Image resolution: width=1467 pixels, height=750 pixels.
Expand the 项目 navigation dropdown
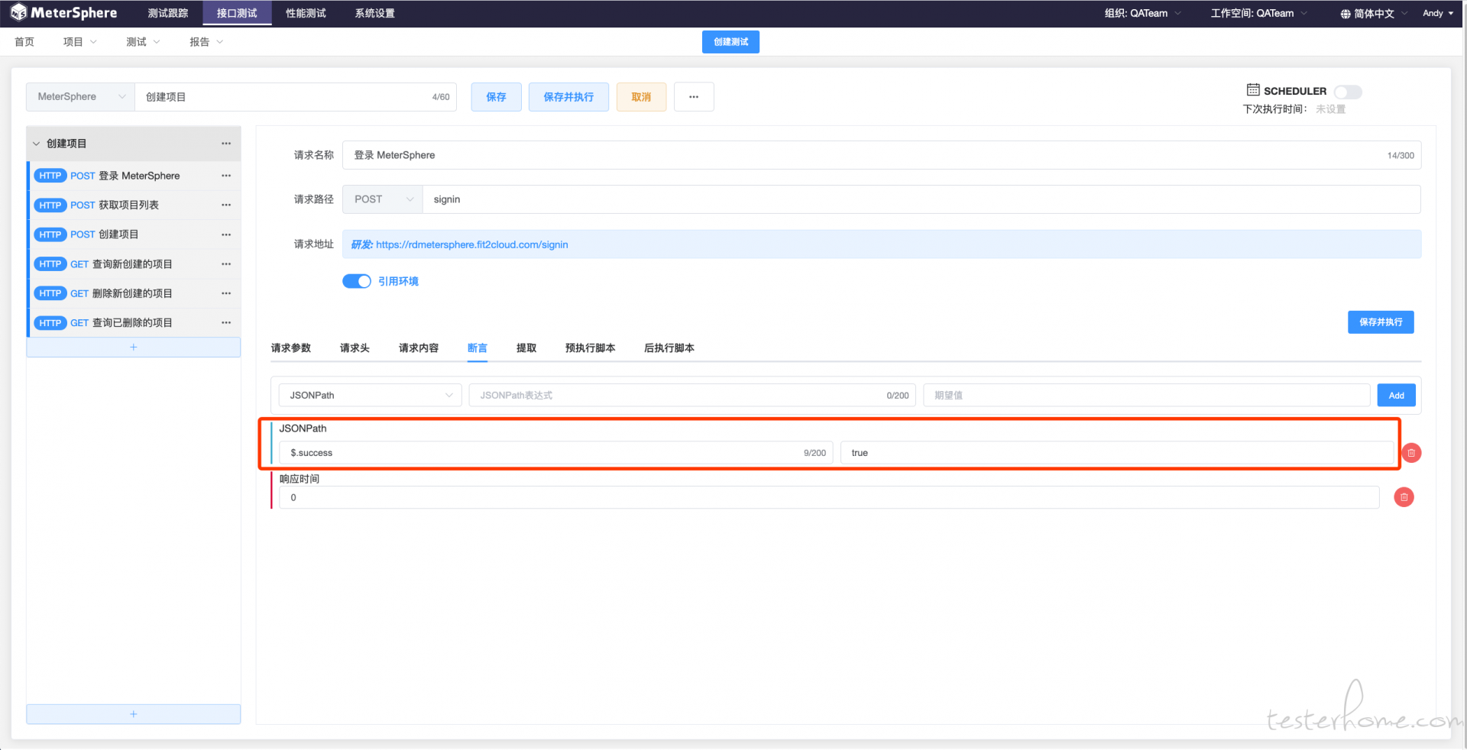80,42
